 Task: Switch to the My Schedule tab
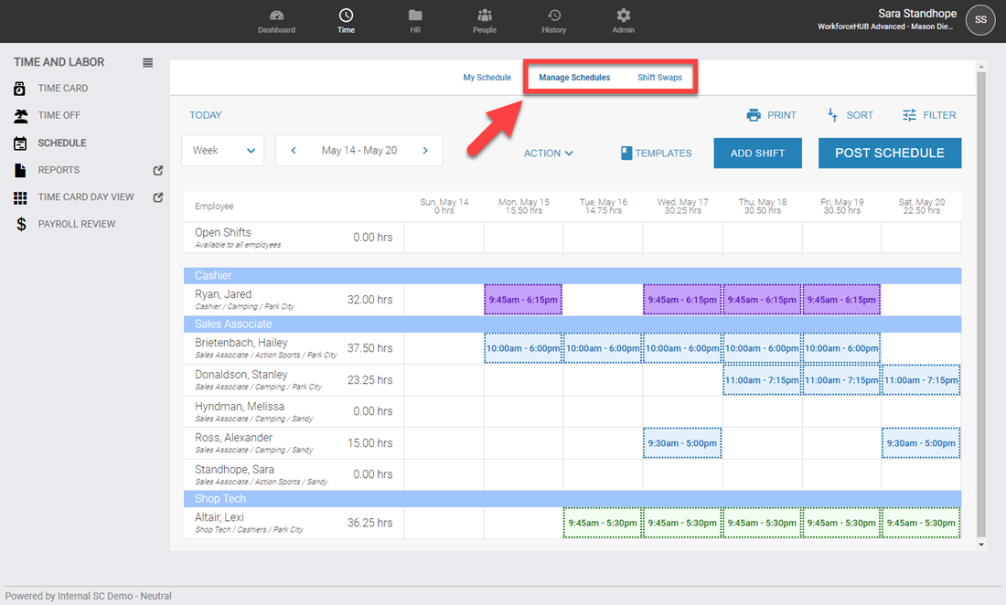click(x=487, y=78)
